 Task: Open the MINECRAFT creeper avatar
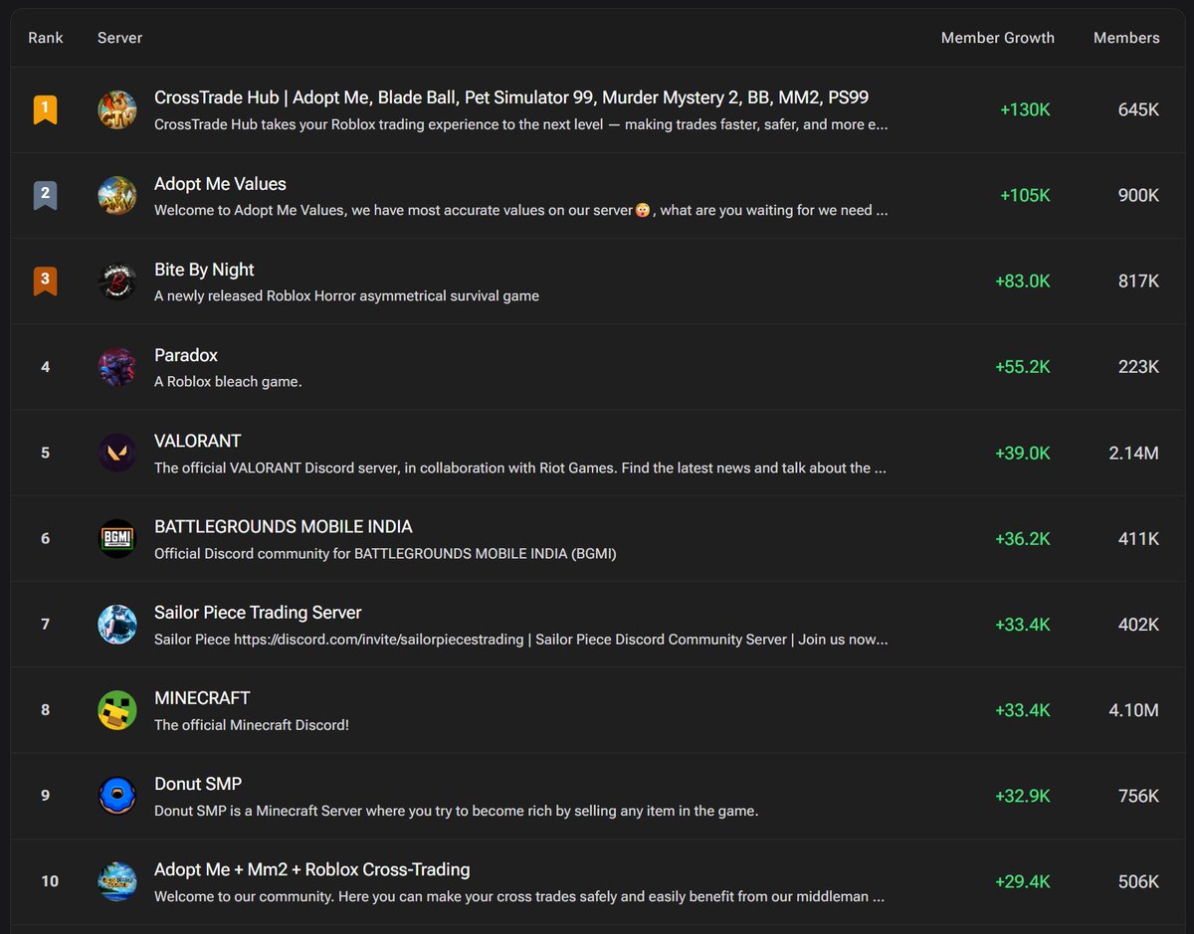(117, 710)
